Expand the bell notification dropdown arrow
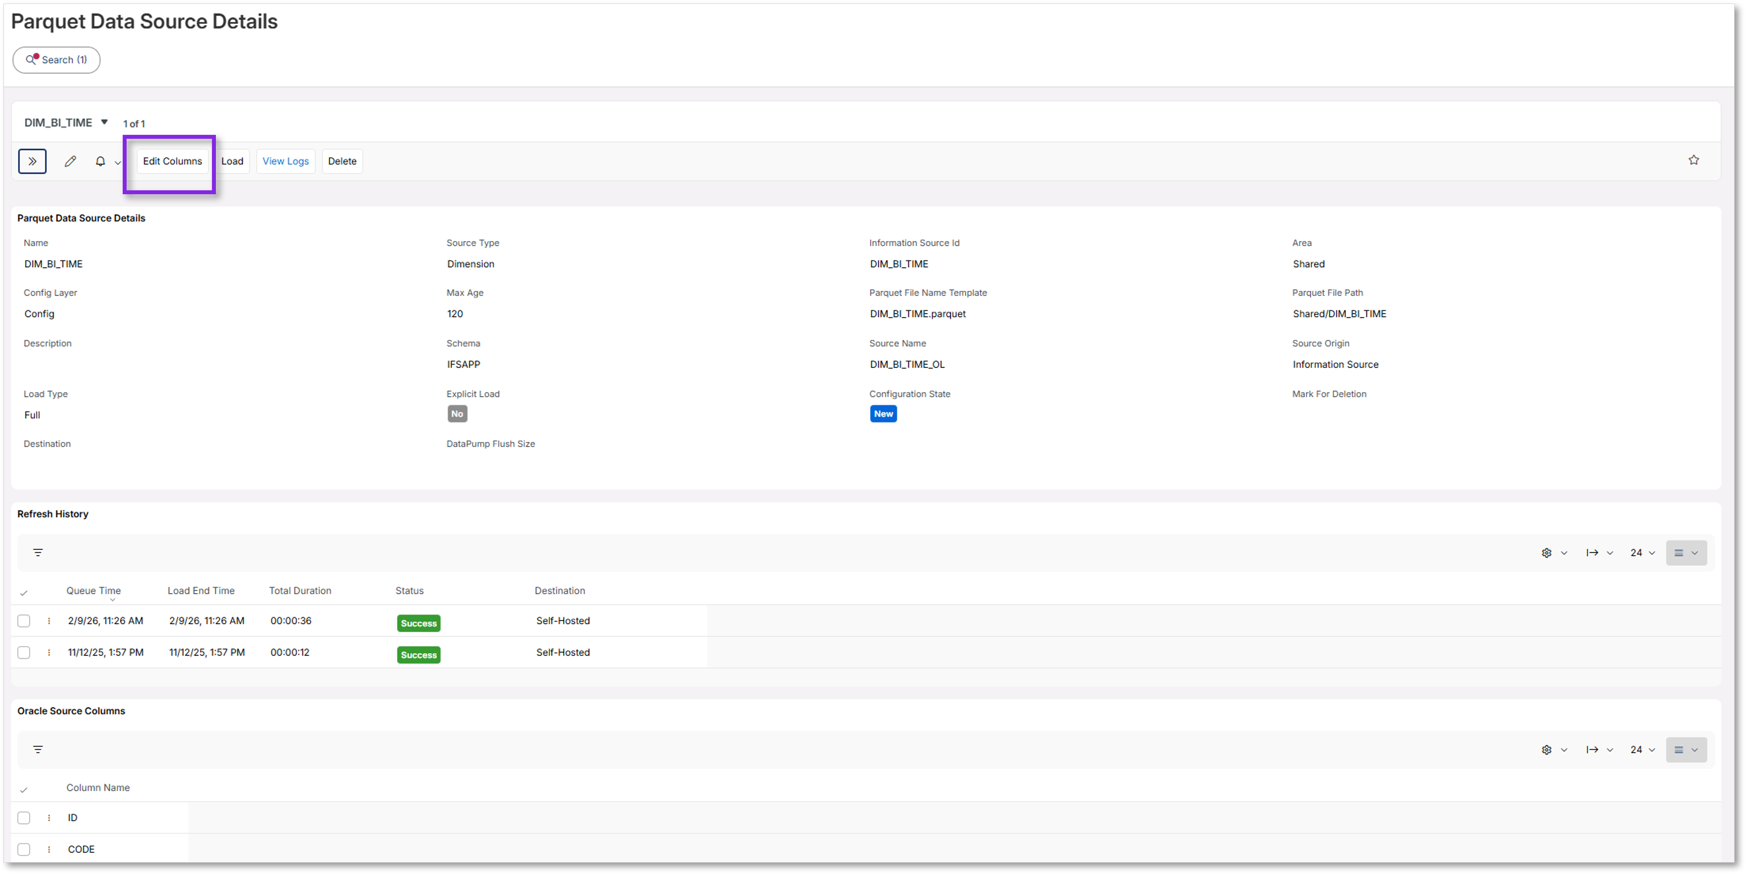 (x=117, y=163)
